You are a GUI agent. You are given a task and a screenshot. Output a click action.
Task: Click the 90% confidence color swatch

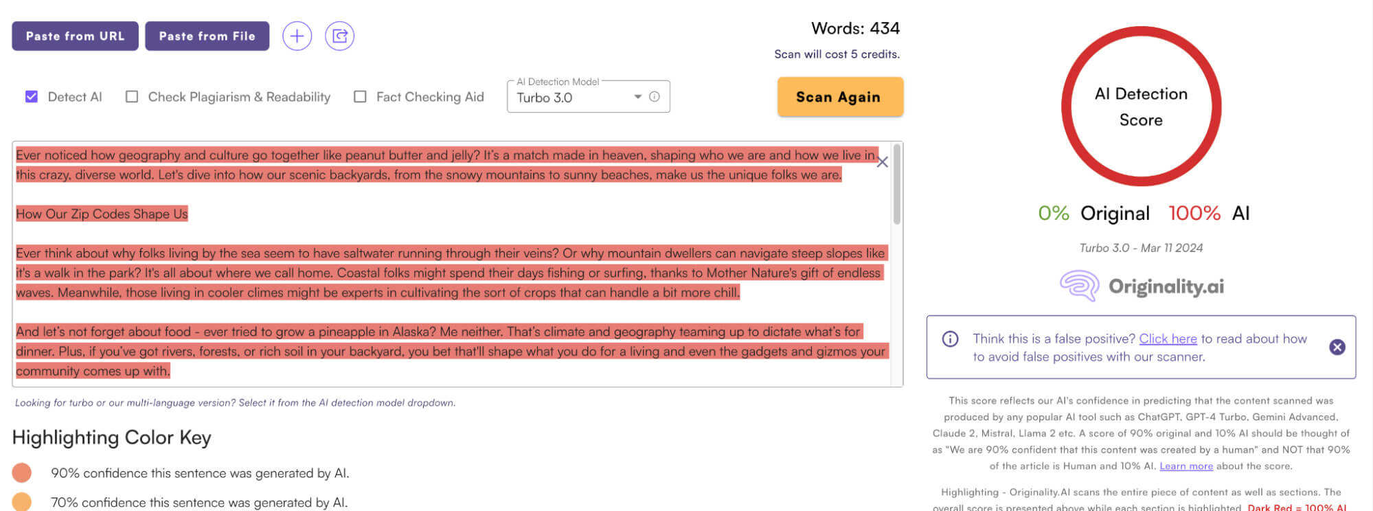click(22, 473)
